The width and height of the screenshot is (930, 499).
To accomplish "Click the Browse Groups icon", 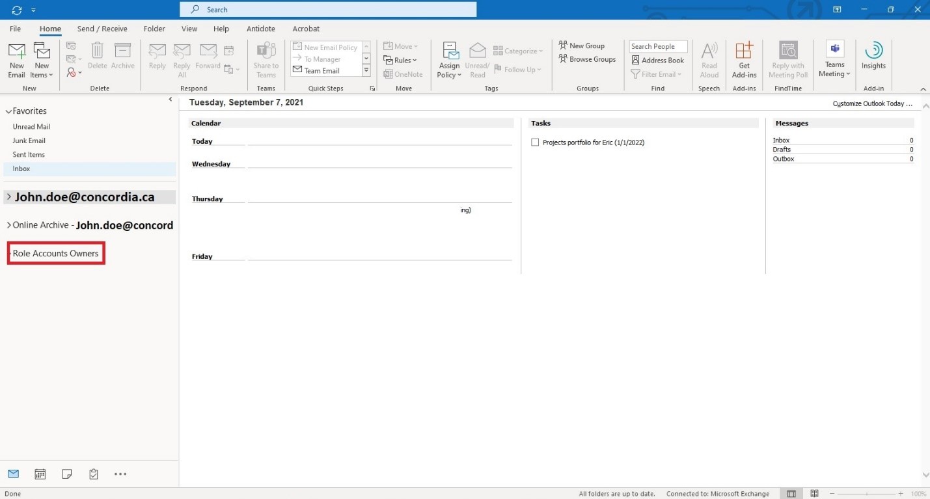I will pyautogui.click(x=587, y=59).
